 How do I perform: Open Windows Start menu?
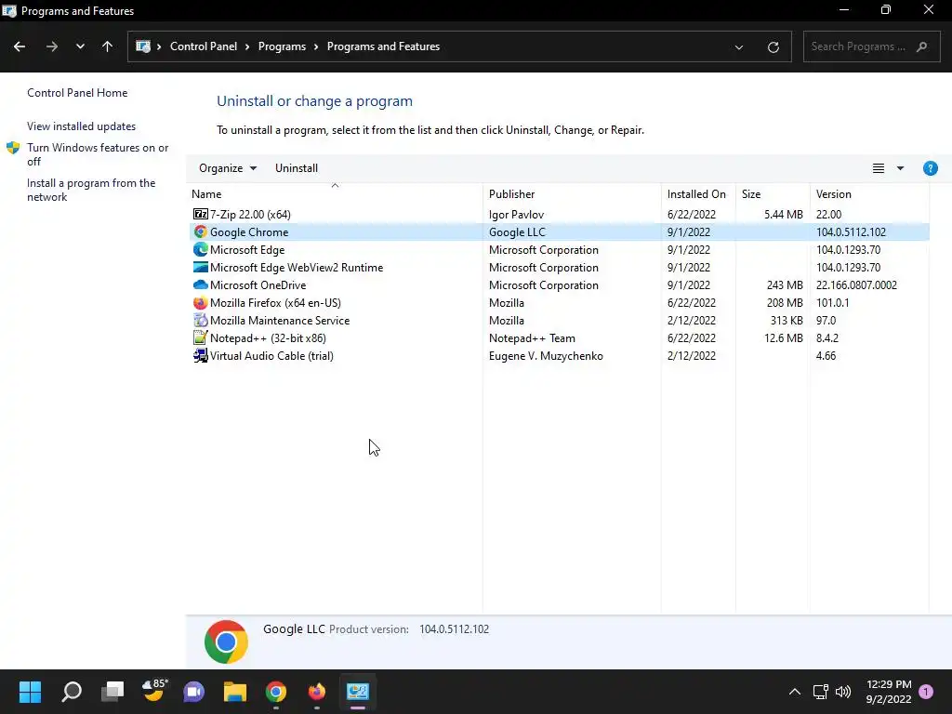(x=30, y=692)
